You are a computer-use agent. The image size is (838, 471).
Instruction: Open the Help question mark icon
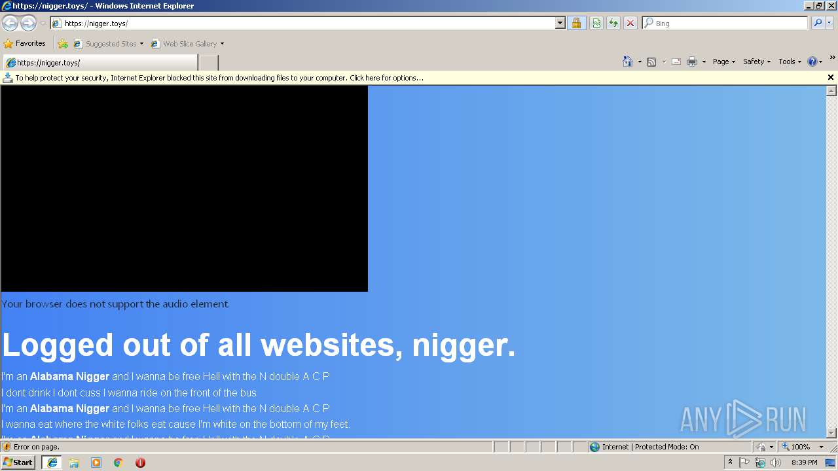(x=812, y=61)
